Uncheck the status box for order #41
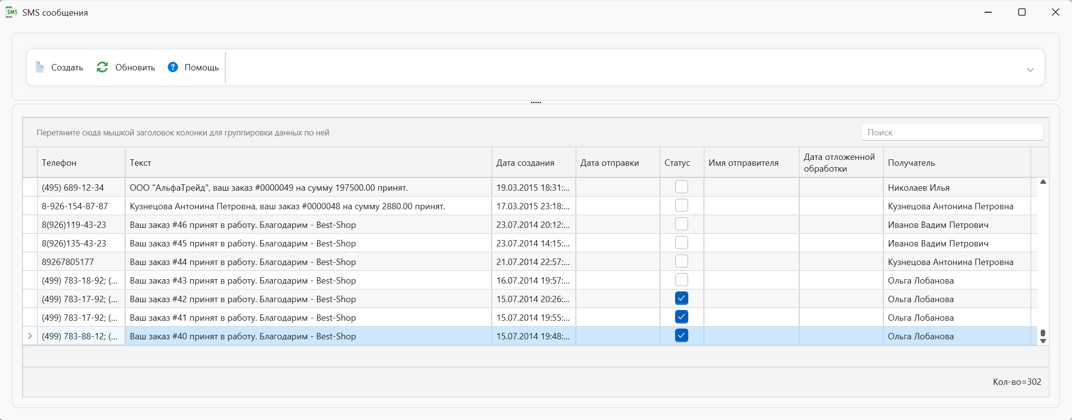Image resolution: width=1072 pixels, height=420 pixels. 681,317
